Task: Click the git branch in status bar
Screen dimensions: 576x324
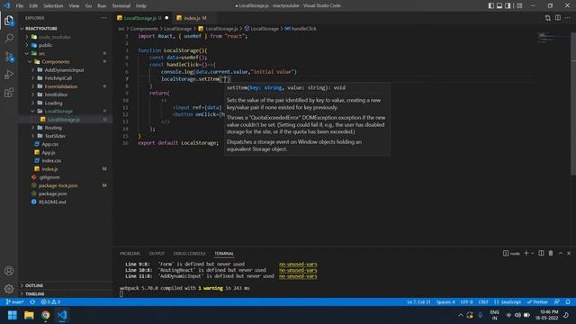Action: (14, 301)
